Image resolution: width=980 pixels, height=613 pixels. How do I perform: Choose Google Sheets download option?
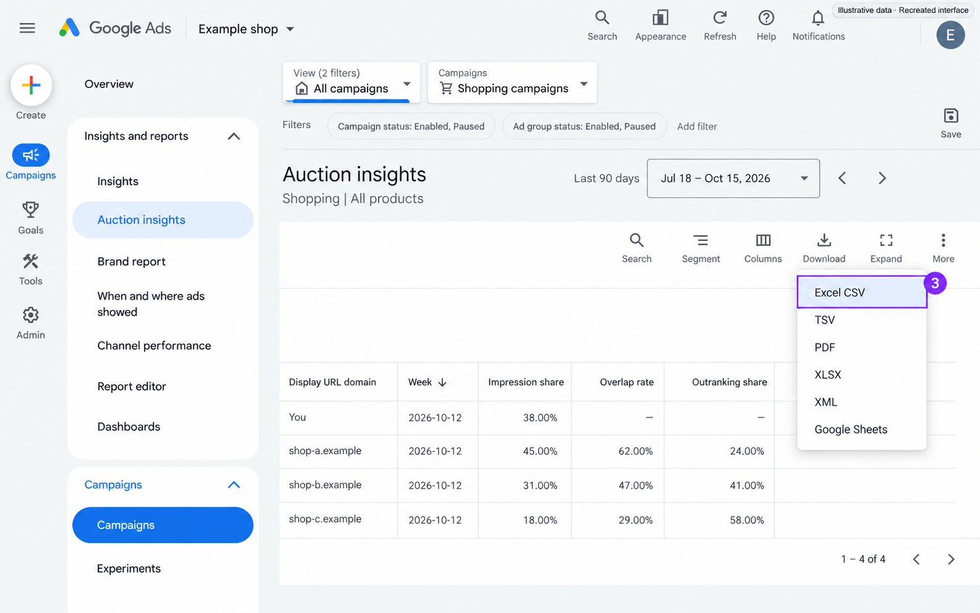[x=862, y=429]
